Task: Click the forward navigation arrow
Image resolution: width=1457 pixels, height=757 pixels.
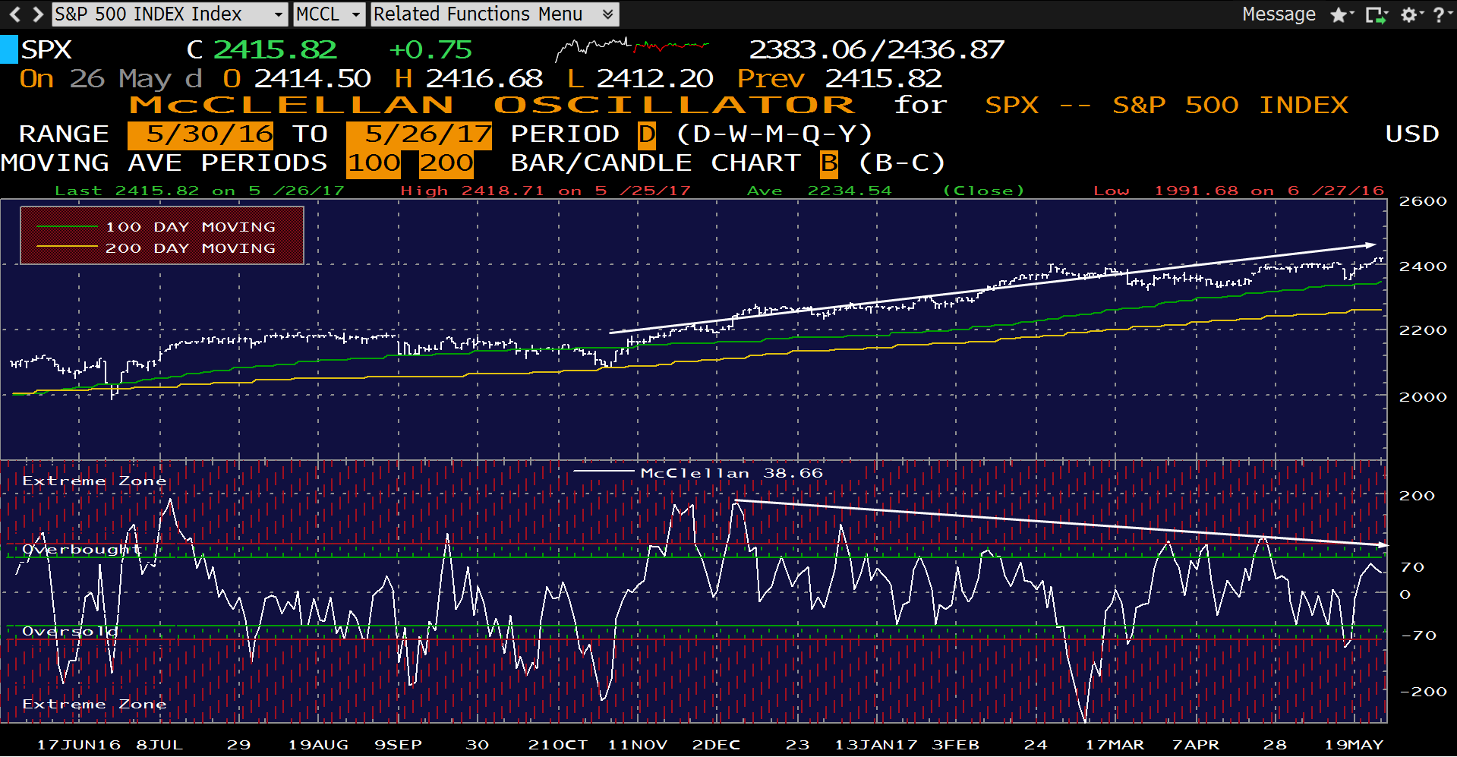Action: pyautogui.click(x=38, y=14)
